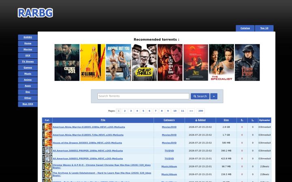Open All.American.S08E01.PROPER torrent link
This screenshot has height=182, width=292.
pos(88,159)
